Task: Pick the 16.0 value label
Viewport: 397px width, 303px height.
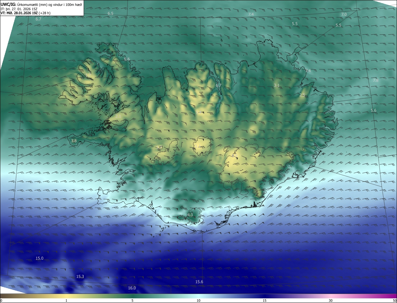Action: (132, 288)
